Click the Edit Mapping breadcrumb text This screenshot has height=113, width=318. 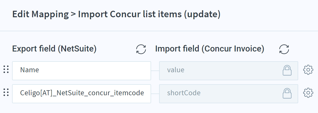40,14
